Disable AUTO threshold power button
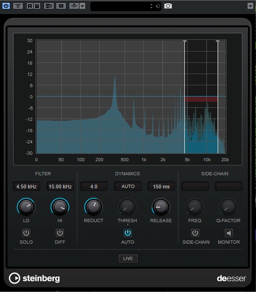Screen dimensions: 256x292 tap(128, 233)
